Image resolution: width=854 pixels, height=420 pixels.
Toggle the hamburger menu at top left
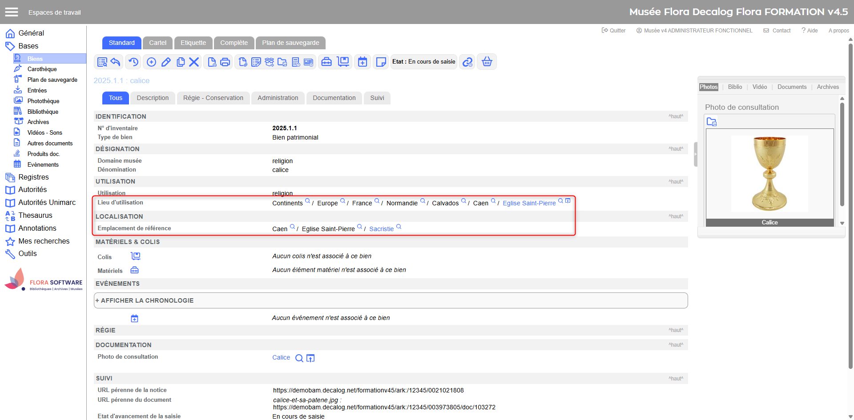click(12, 12)
